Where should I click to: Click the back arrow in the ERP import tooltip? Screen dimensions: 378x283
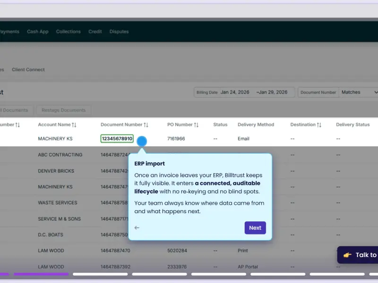(x=137, y=228)
